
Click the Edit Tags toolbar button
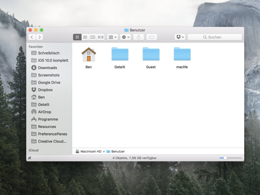152,37
